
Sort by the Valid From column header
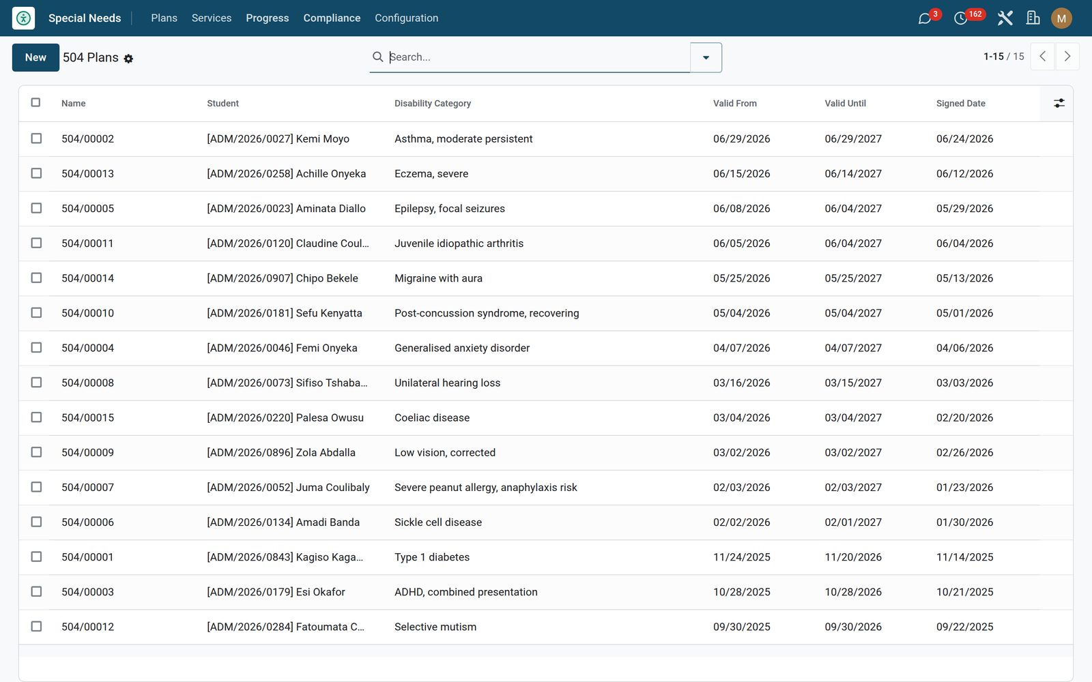[x=735, y=104]
